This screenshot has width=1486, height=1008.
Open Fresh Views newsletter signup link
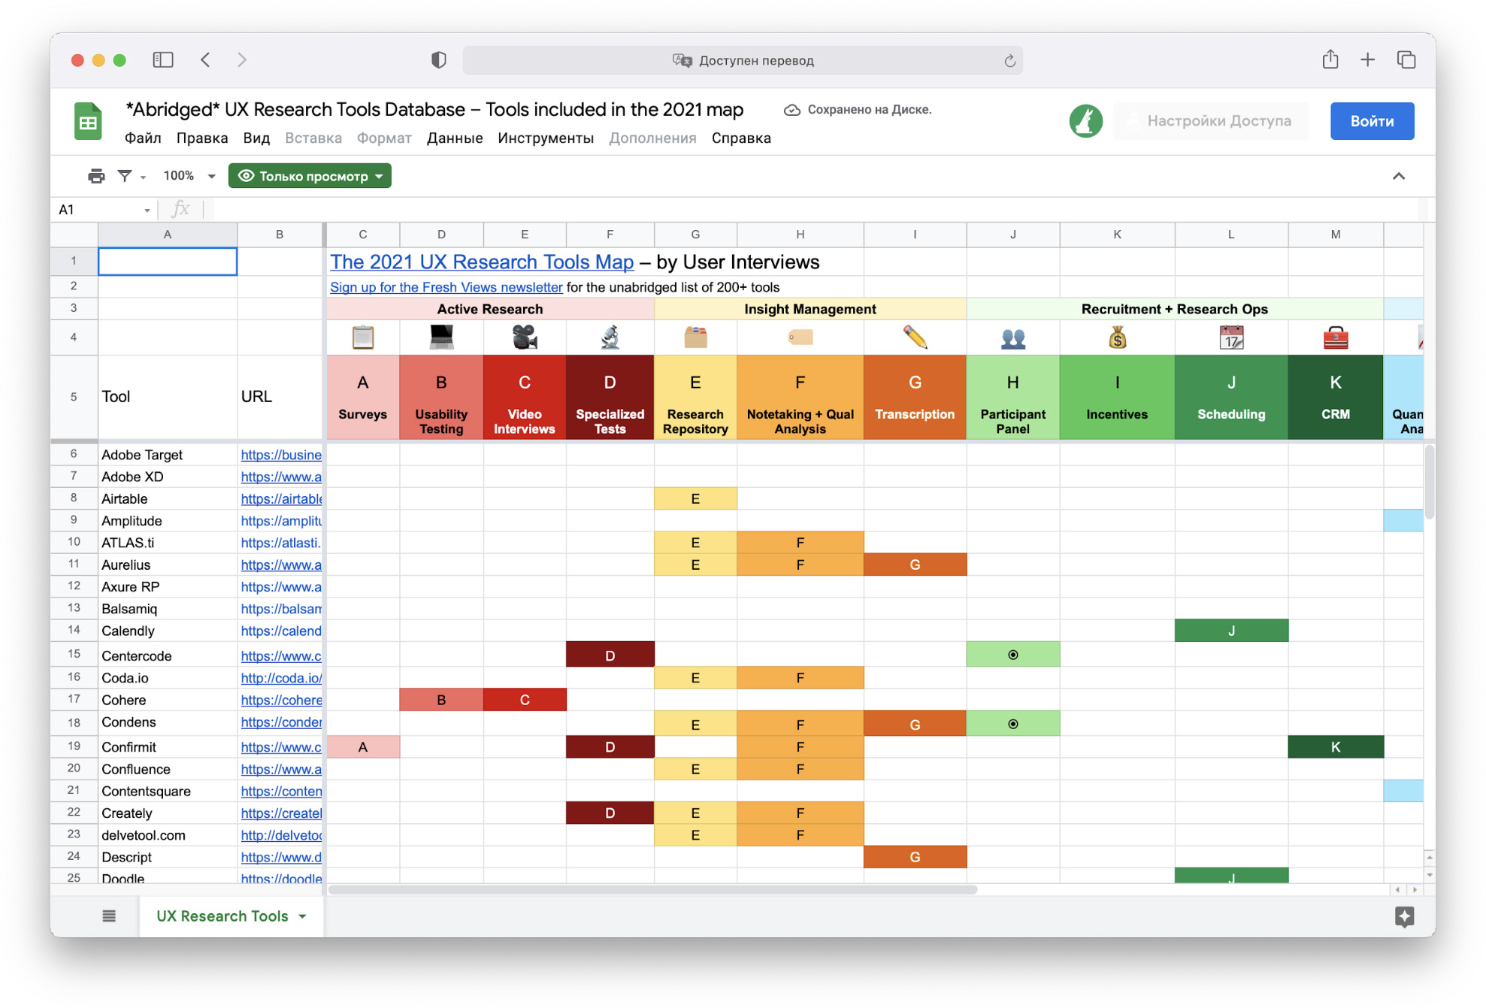pos(446,287)
